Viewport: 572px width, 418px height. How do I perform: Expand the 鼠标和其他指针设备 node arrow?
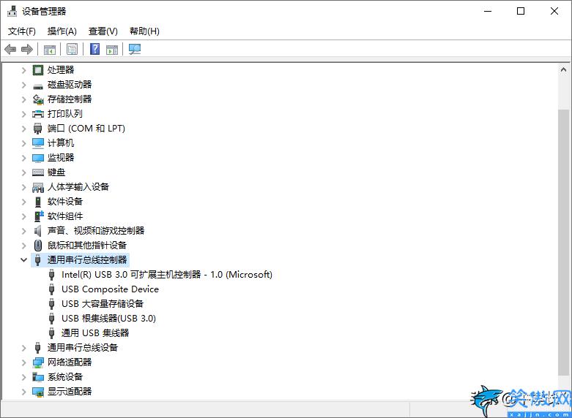pos(23,246)
